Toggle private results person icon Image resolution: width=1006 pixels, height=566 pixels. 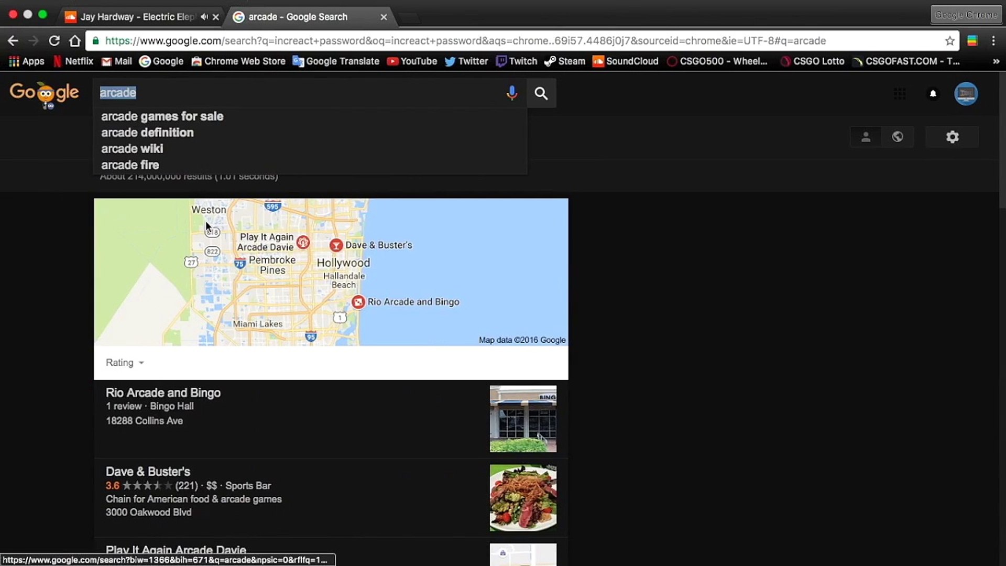coord(866,137)
